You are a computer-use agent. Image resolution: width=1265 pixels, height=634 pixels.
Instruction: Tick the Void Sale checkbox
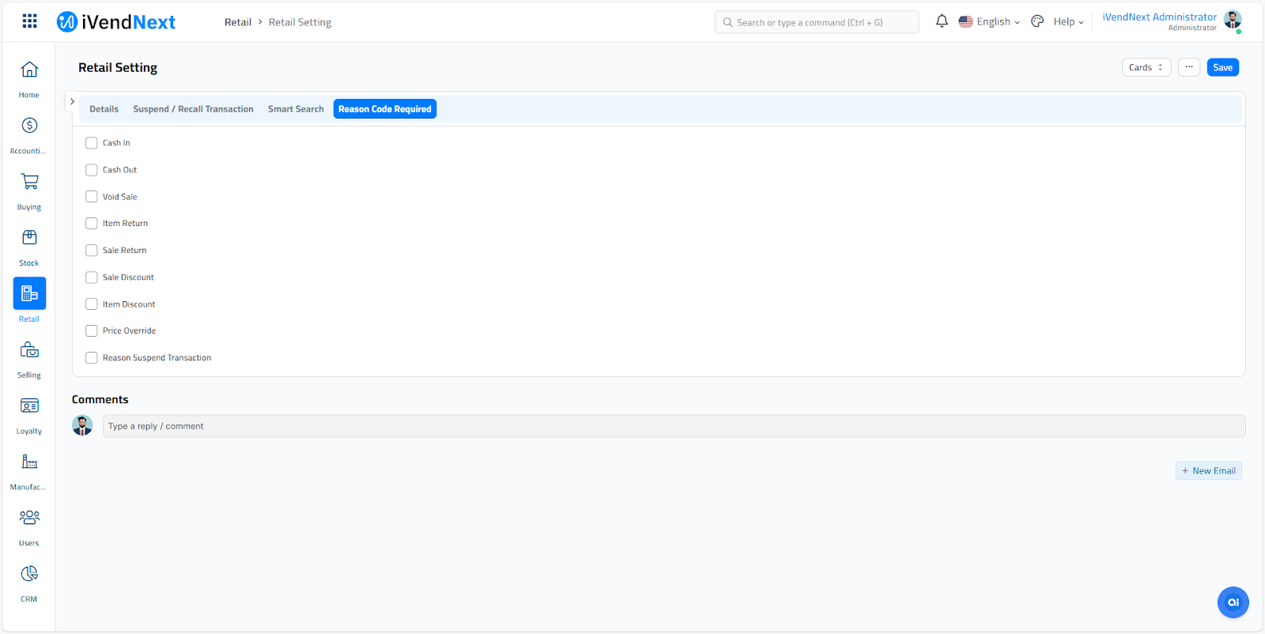(x=92, y=197)
